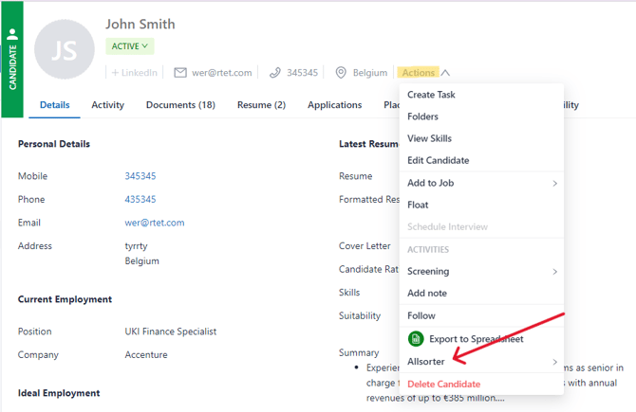Add a LinkedIn profile link
636x412 pixels.
[134, 73]
